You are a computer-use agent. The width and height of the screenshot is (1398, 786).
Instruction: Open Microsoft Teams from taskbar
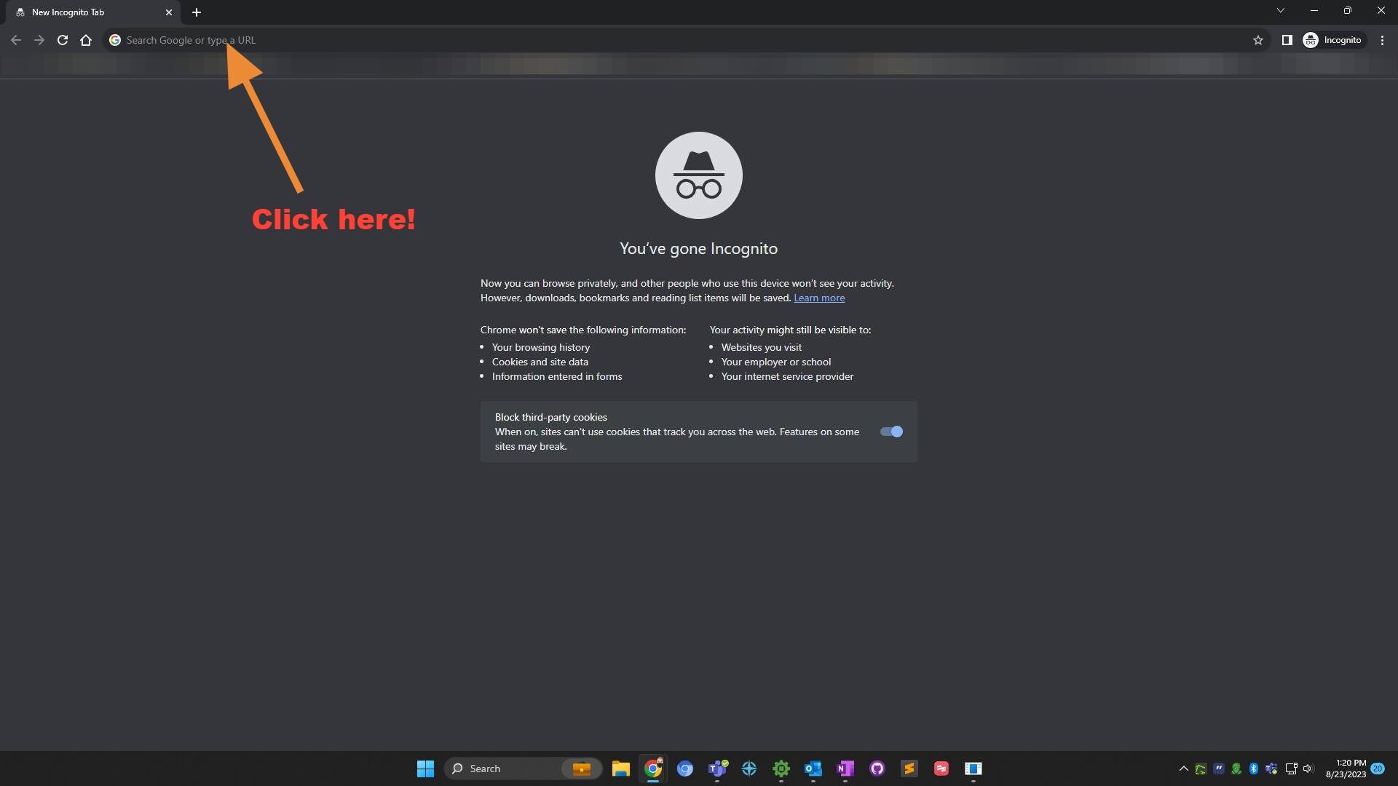(717, 769)
